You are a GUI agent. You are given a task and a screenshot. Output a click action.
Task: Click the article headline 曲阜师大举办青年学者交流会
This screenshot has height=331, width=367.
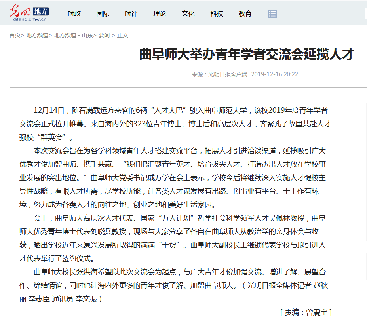pos(246,54)
